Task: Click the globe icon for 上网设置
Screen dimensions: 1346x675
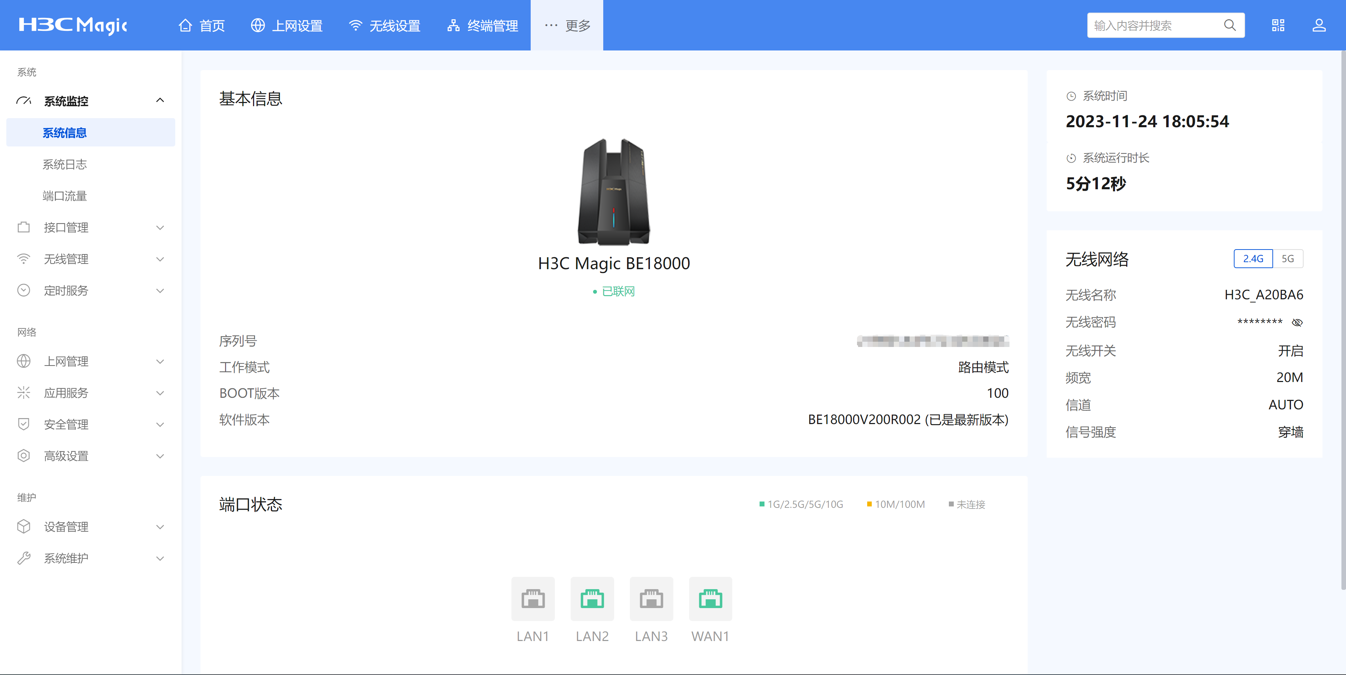Action: 258,25
